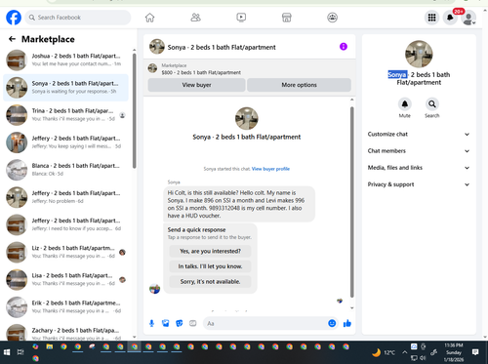This screenshot has width=488, height=364.
Task: Click the voice clip microphone icon
Action: coord(151,323)
